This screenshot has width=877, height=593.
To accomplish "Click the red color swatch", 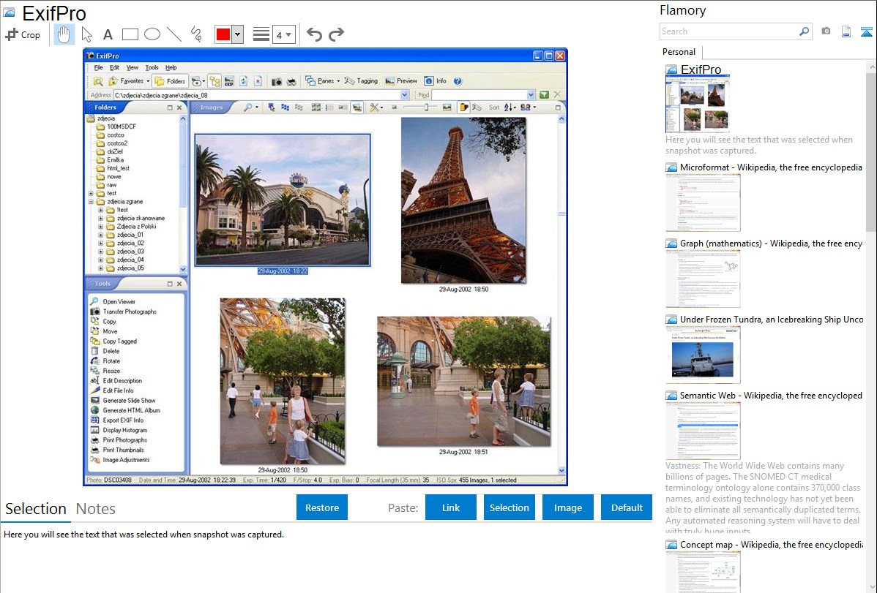I will 223,34.
